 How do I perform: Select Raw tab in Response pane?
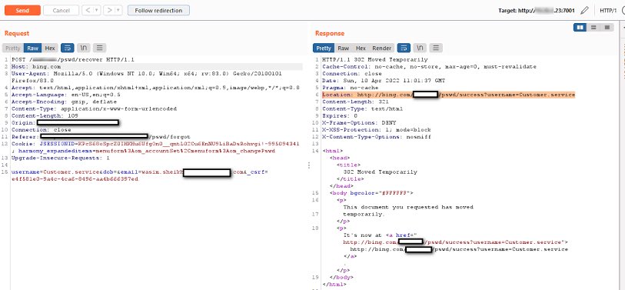click(343, 48)
